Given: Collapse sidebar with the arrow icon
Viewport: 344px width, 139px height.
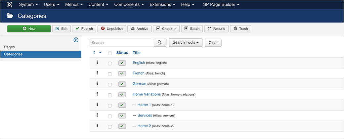Looking at the screenshot, I should point(76,40).
